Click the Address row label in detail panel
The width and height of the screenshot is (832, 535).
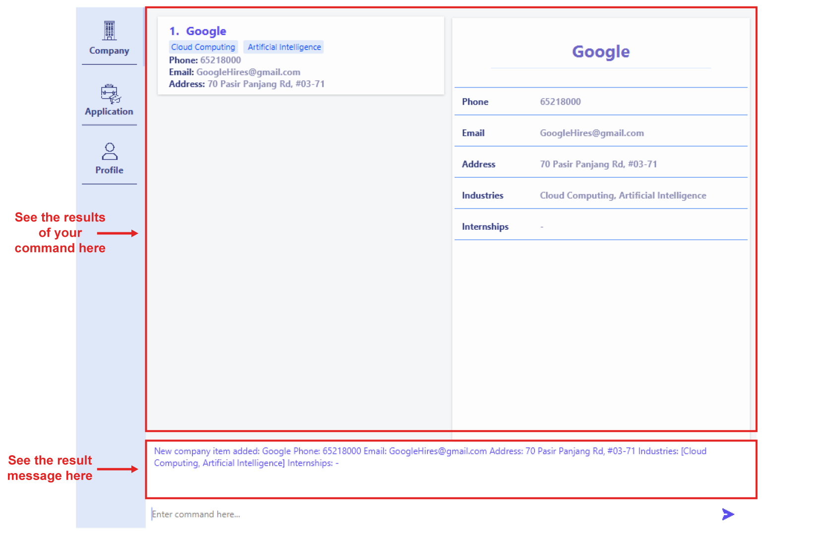(478, 164)
